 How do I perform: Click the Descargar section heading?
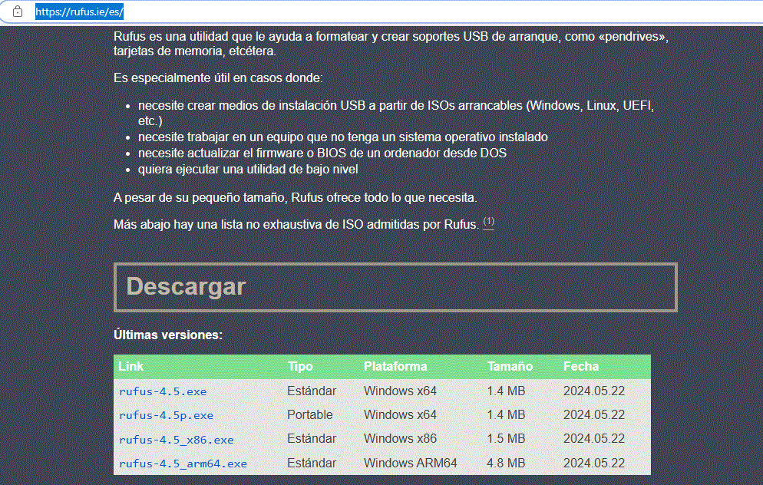186,287
